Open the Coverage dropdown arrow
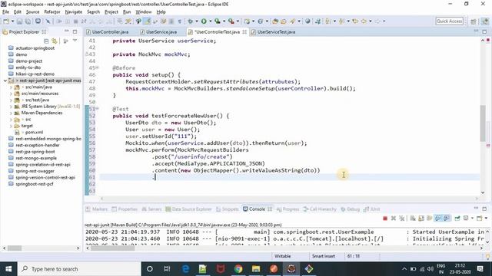The image size is (492, 276). (224, 21)
